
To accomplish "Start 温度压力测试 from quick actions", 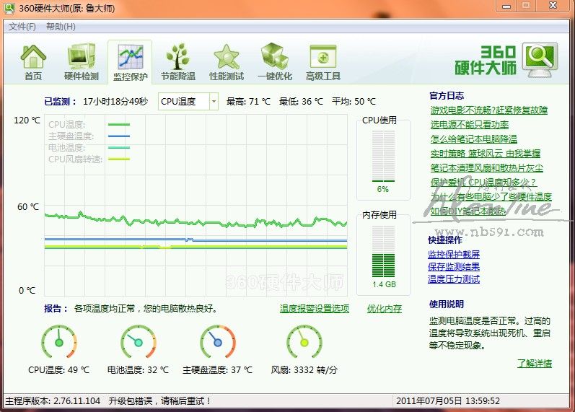I will [453, 279].
